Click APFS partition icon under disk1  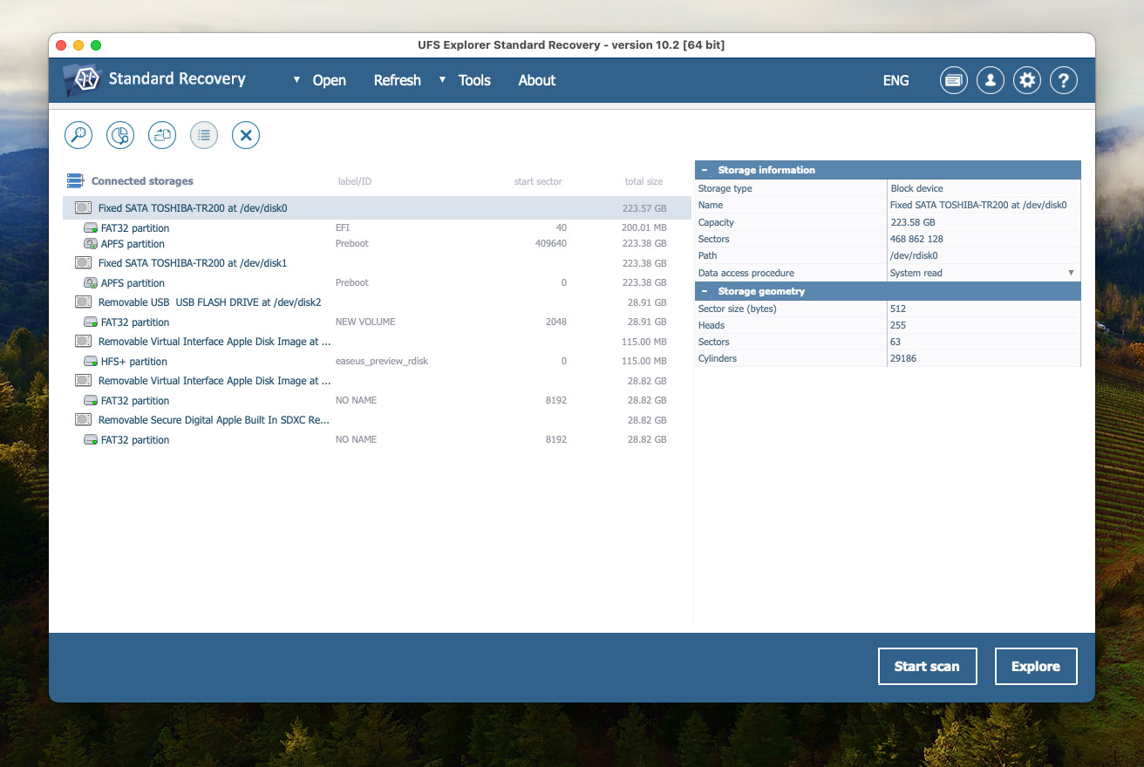(x=91, y=283)
